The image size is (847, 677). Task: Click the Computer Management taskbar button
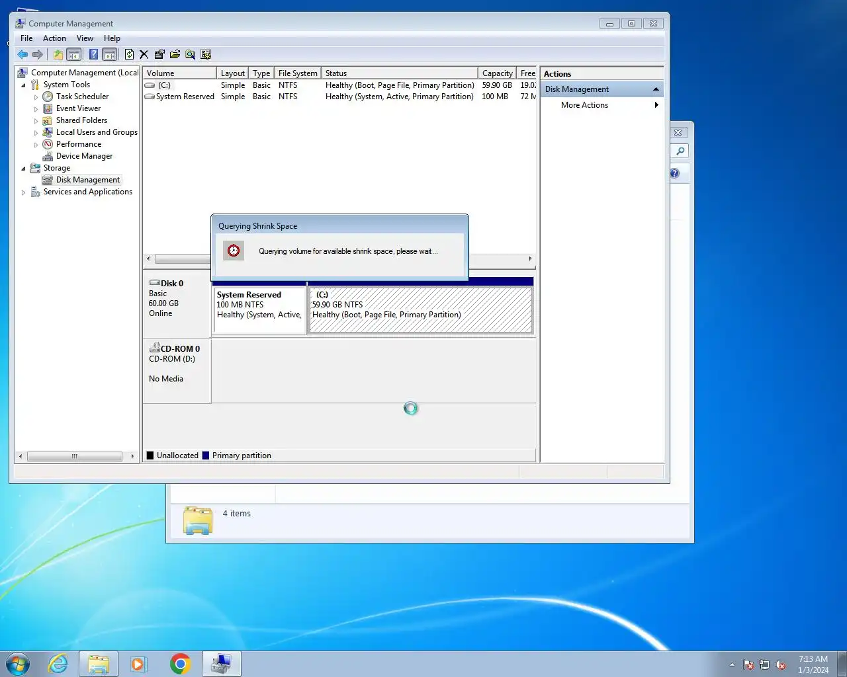(221, 664)
